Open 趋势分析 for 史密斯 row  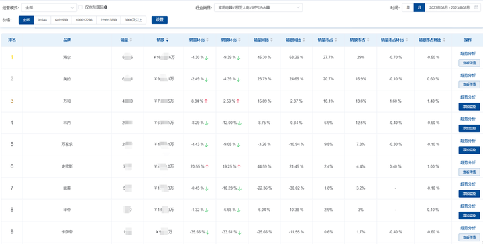coord(468,162)
